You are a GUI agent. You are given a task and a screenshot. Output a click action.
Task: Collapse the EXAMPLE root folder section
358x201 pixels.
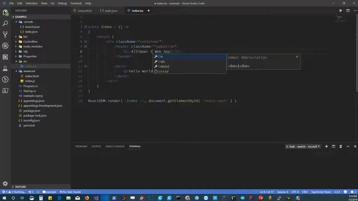pyautogui.click(x=41, y=17)
